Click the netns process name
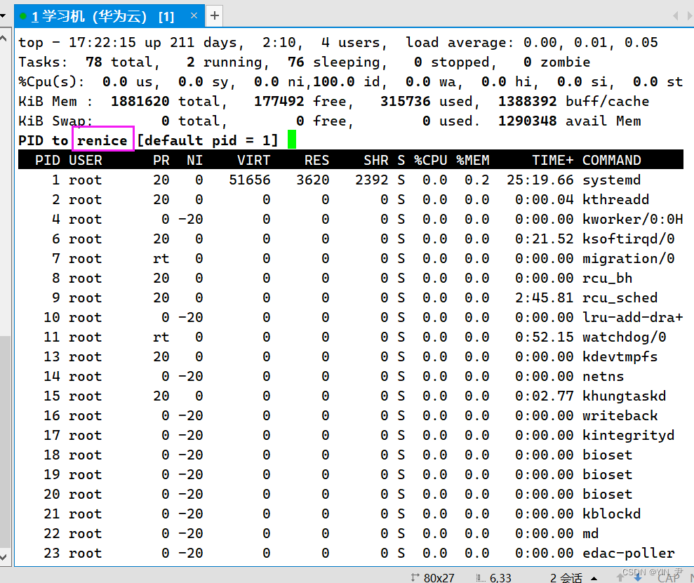This screenshot has height=583, width=694. tap(603, 377)
